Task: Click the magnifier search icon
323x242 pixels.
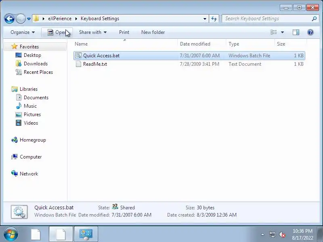Action: [x=314, y=19]
